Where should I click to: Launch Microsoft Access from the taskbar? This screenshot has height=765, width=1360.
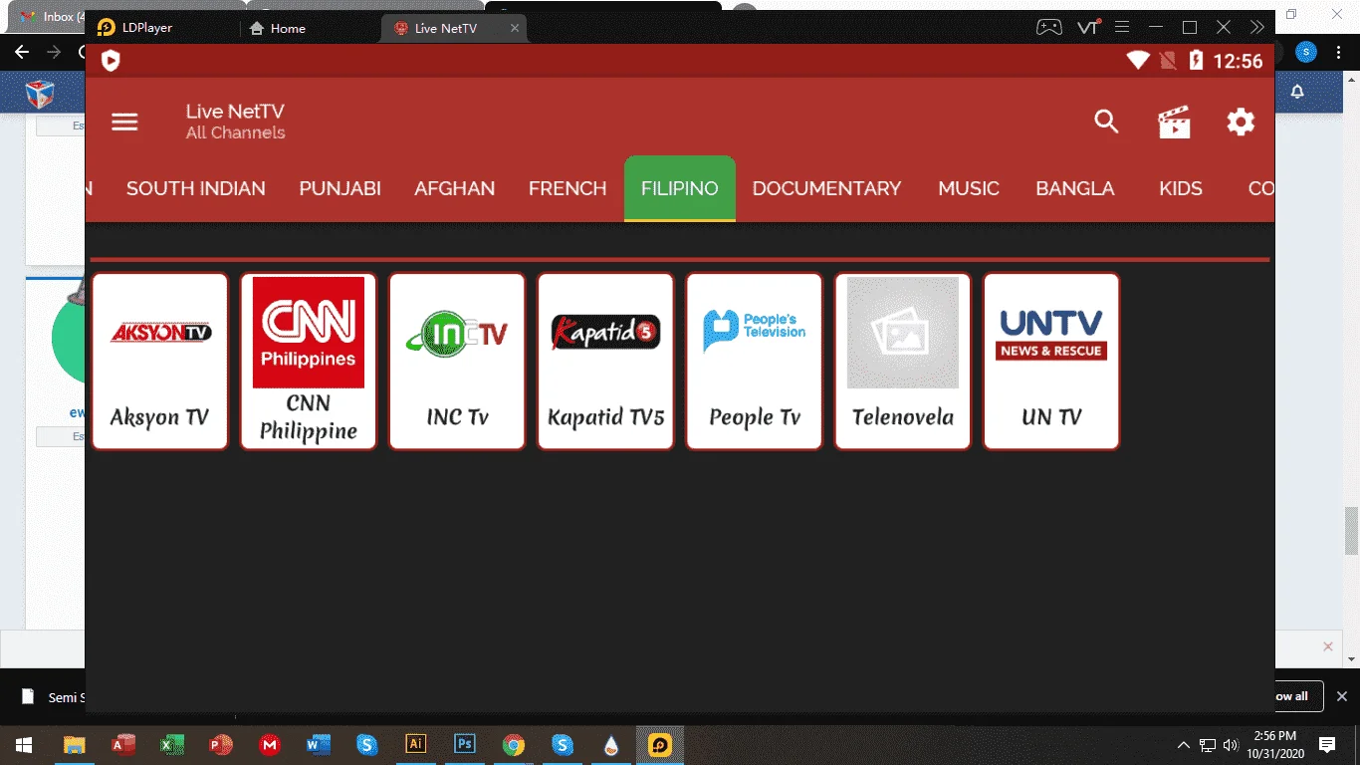tap(123, 744)
